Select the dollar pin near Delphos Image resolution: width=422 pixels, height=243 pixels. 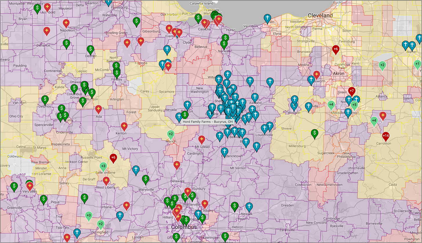click(x=45, y=100)
